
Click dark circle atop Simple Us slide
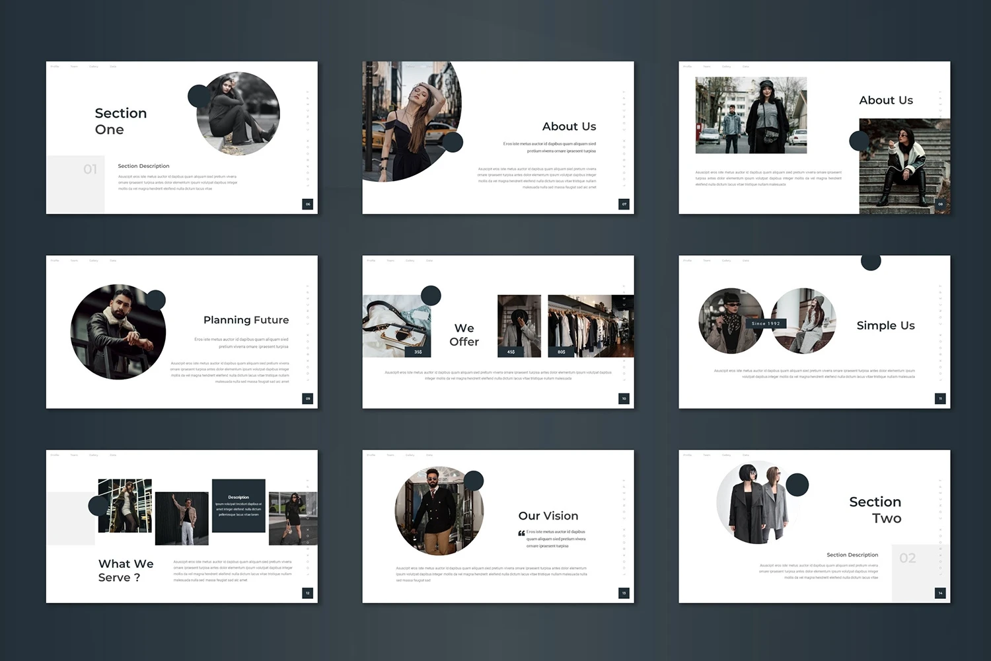[x=871, y=262]
